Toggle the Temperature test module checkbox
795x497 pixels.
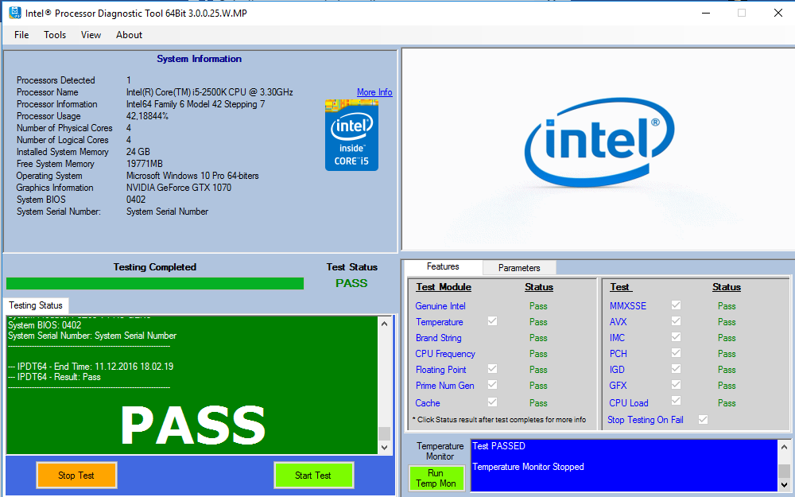[x=492, y=321]
